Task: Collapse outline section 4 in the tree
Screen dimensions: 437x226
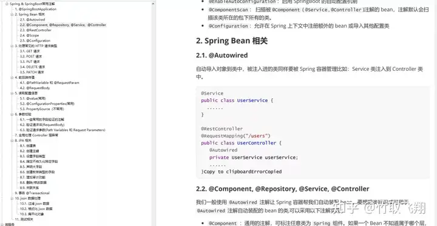Action: coord(12,78)
